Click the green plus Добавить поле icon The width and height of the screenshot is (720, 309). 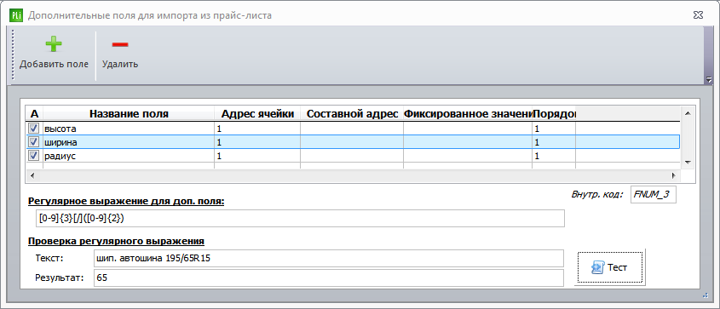coord(54,44)
